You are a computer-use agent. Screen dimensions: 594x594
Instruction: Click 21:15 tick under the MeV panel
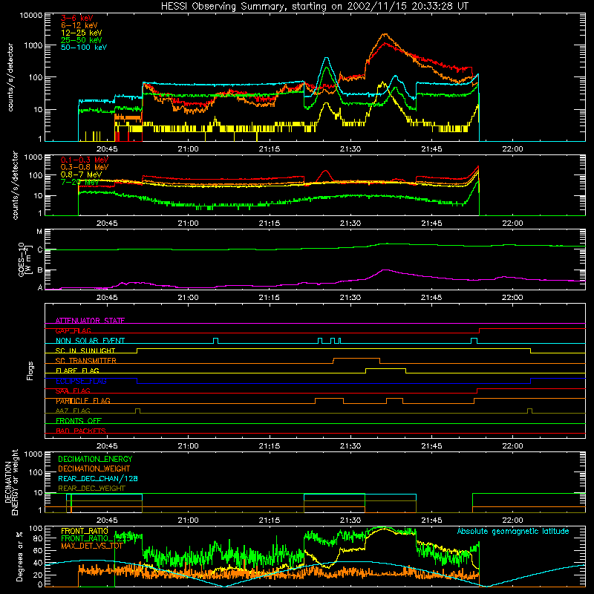(x=270, y=223)
